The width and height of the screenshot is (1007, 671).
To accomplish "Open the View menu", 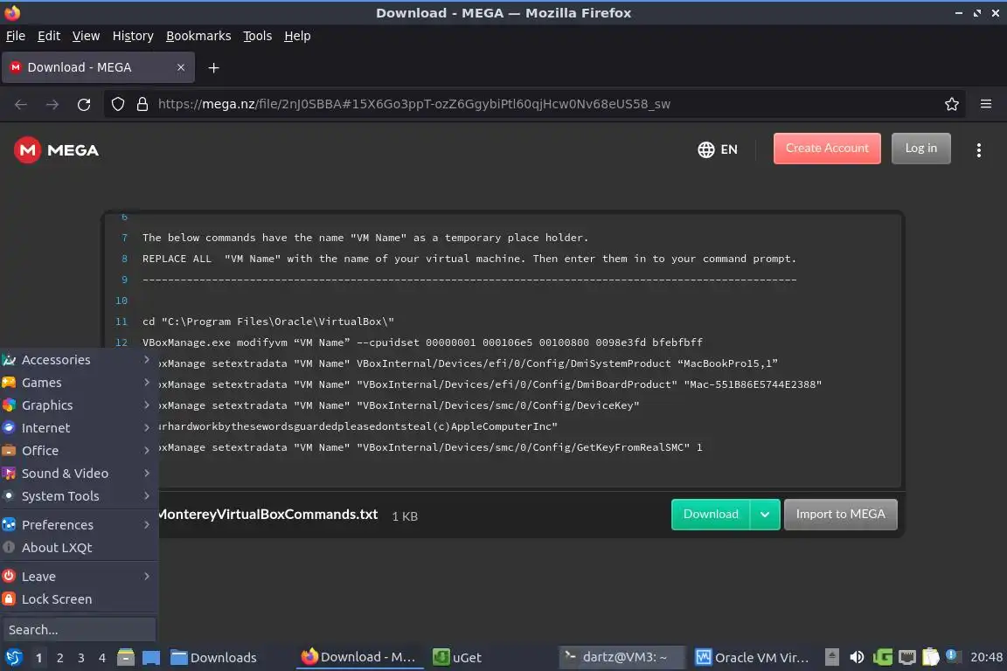I will 86,36.
